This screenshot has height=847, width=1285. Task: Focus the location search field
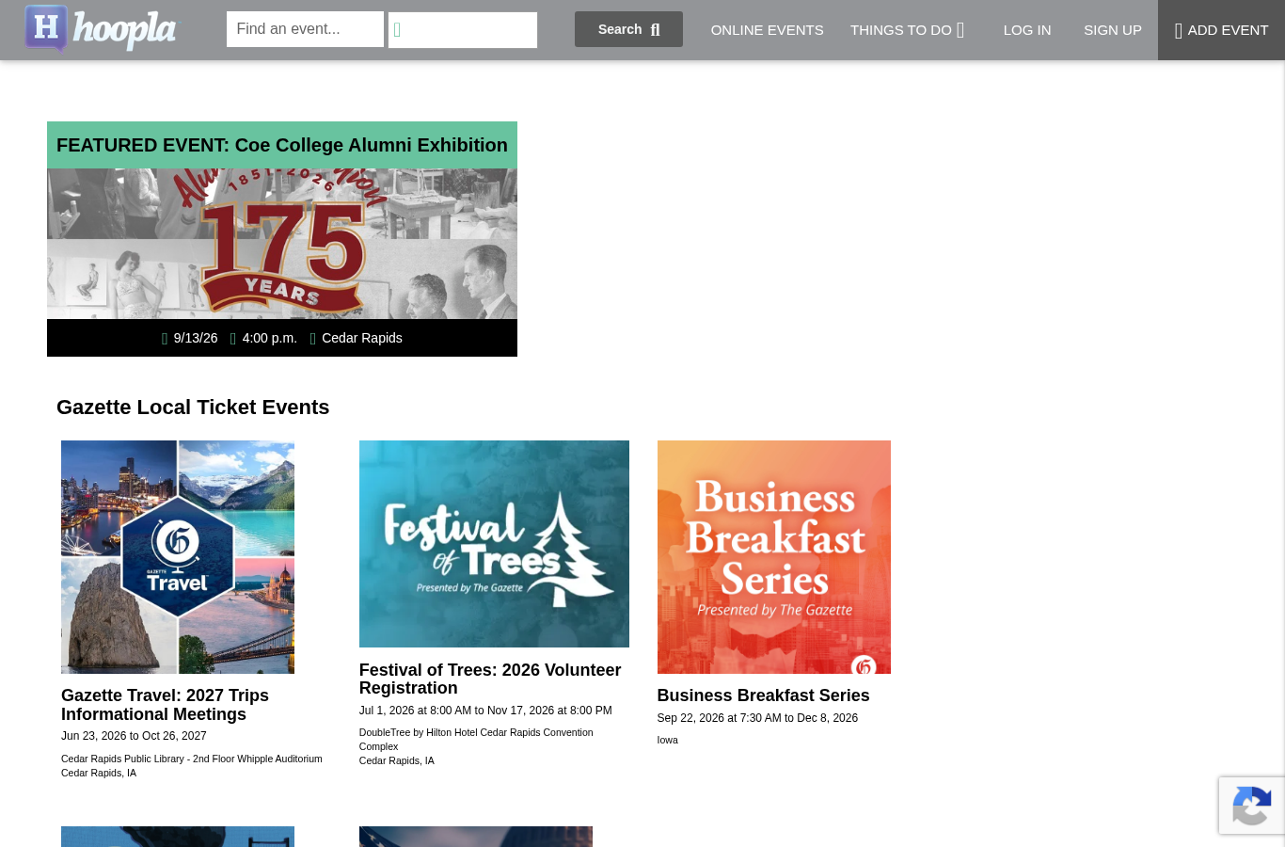pos(463,30)
